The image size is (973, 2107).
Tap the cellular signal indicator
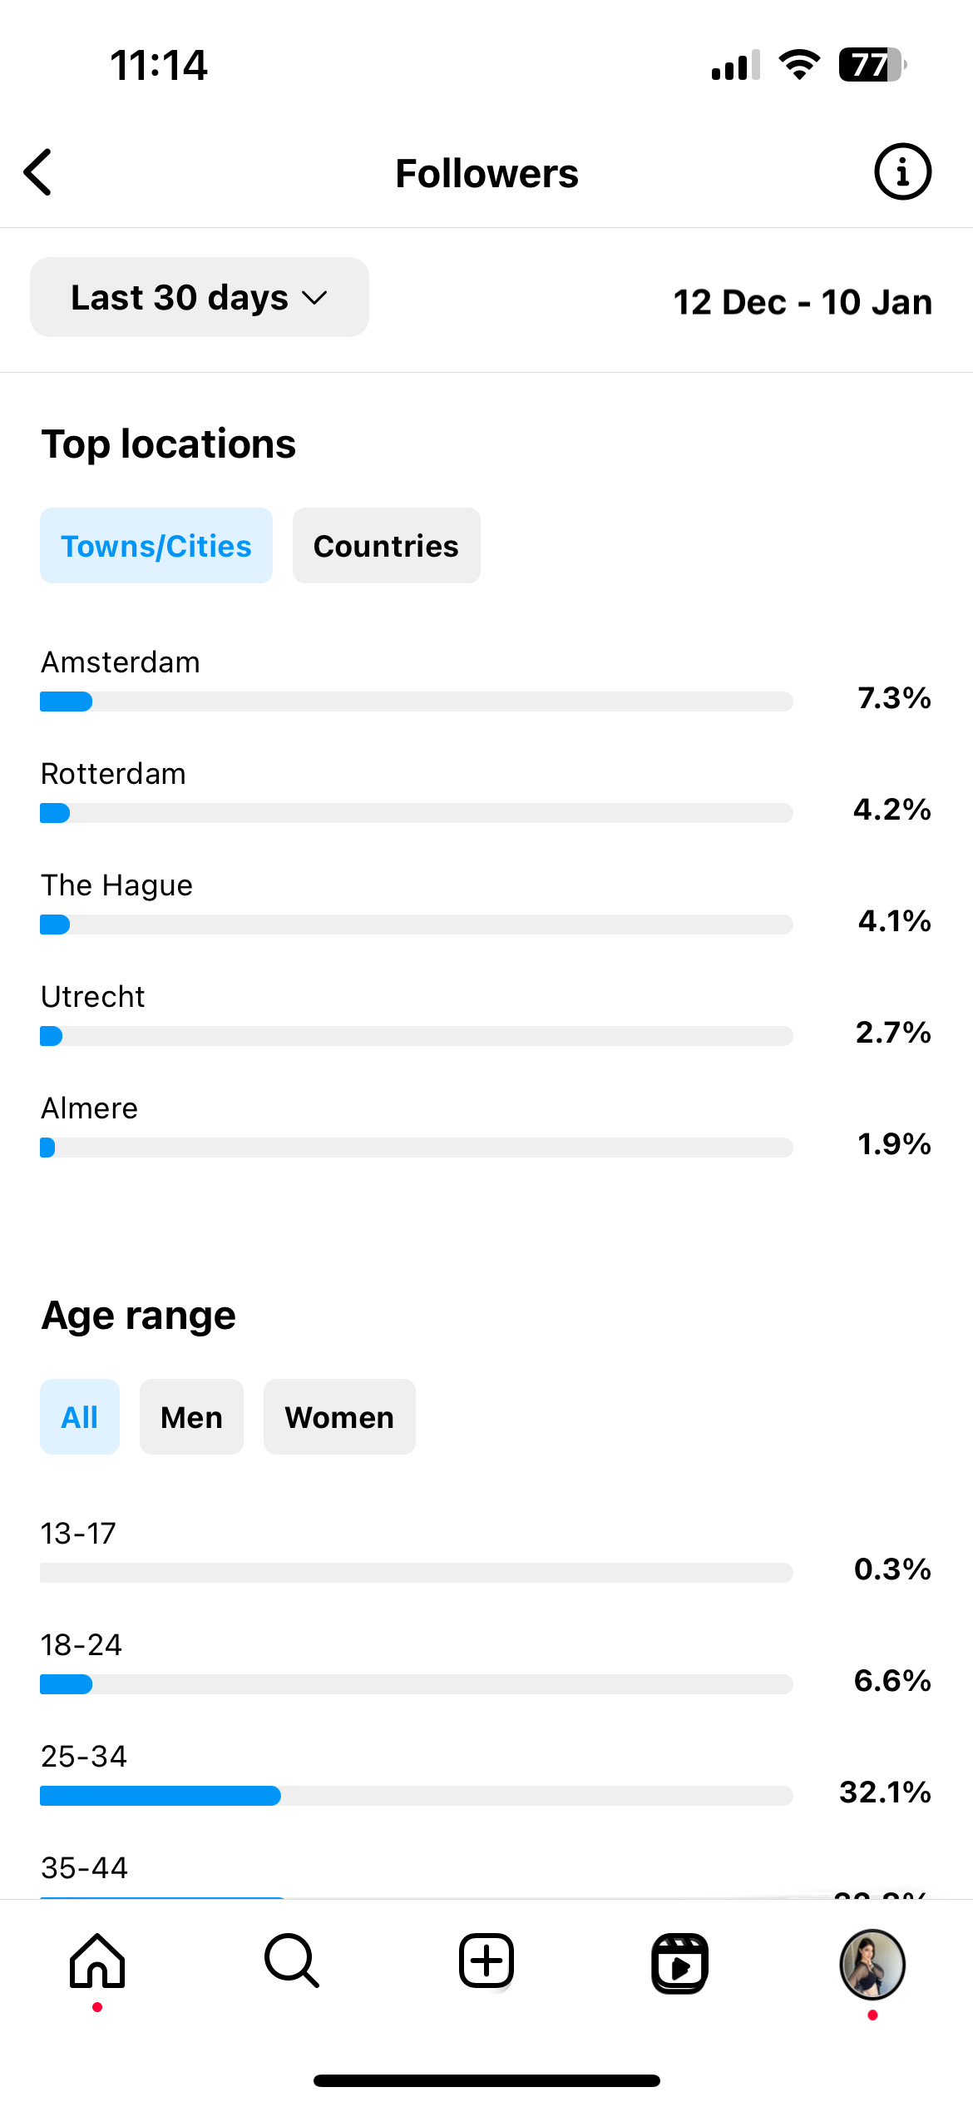point(735,65)
